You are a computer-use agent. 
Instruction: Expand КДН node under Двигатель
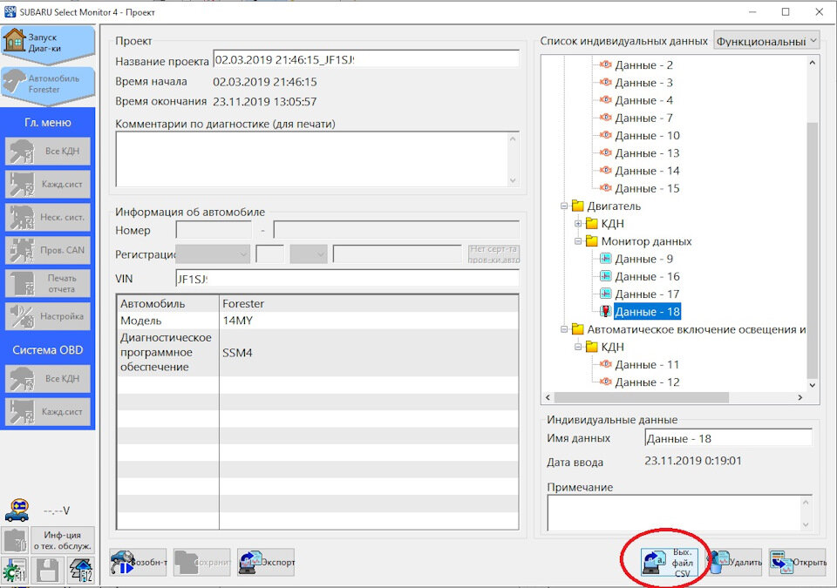point(577,224)
